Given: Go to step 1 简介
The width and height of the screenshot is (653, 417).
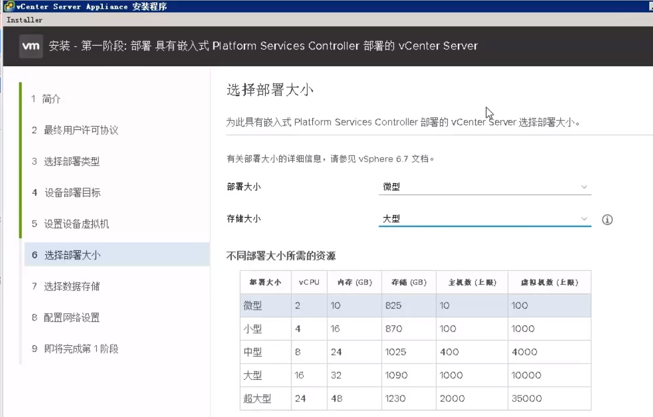Looking at the screenshot, I should click(46, 99).
